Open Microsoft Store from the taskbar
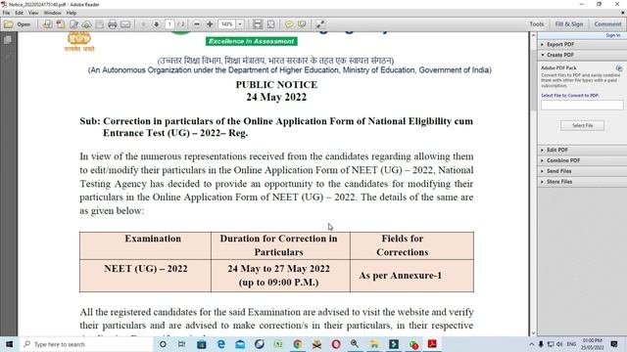This screenshot has height=352, width=627. pos(202,344)
